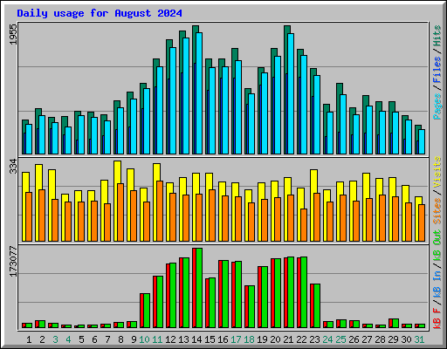
Task: Click day 10 green axis label
Action: [x=144, y=339]
